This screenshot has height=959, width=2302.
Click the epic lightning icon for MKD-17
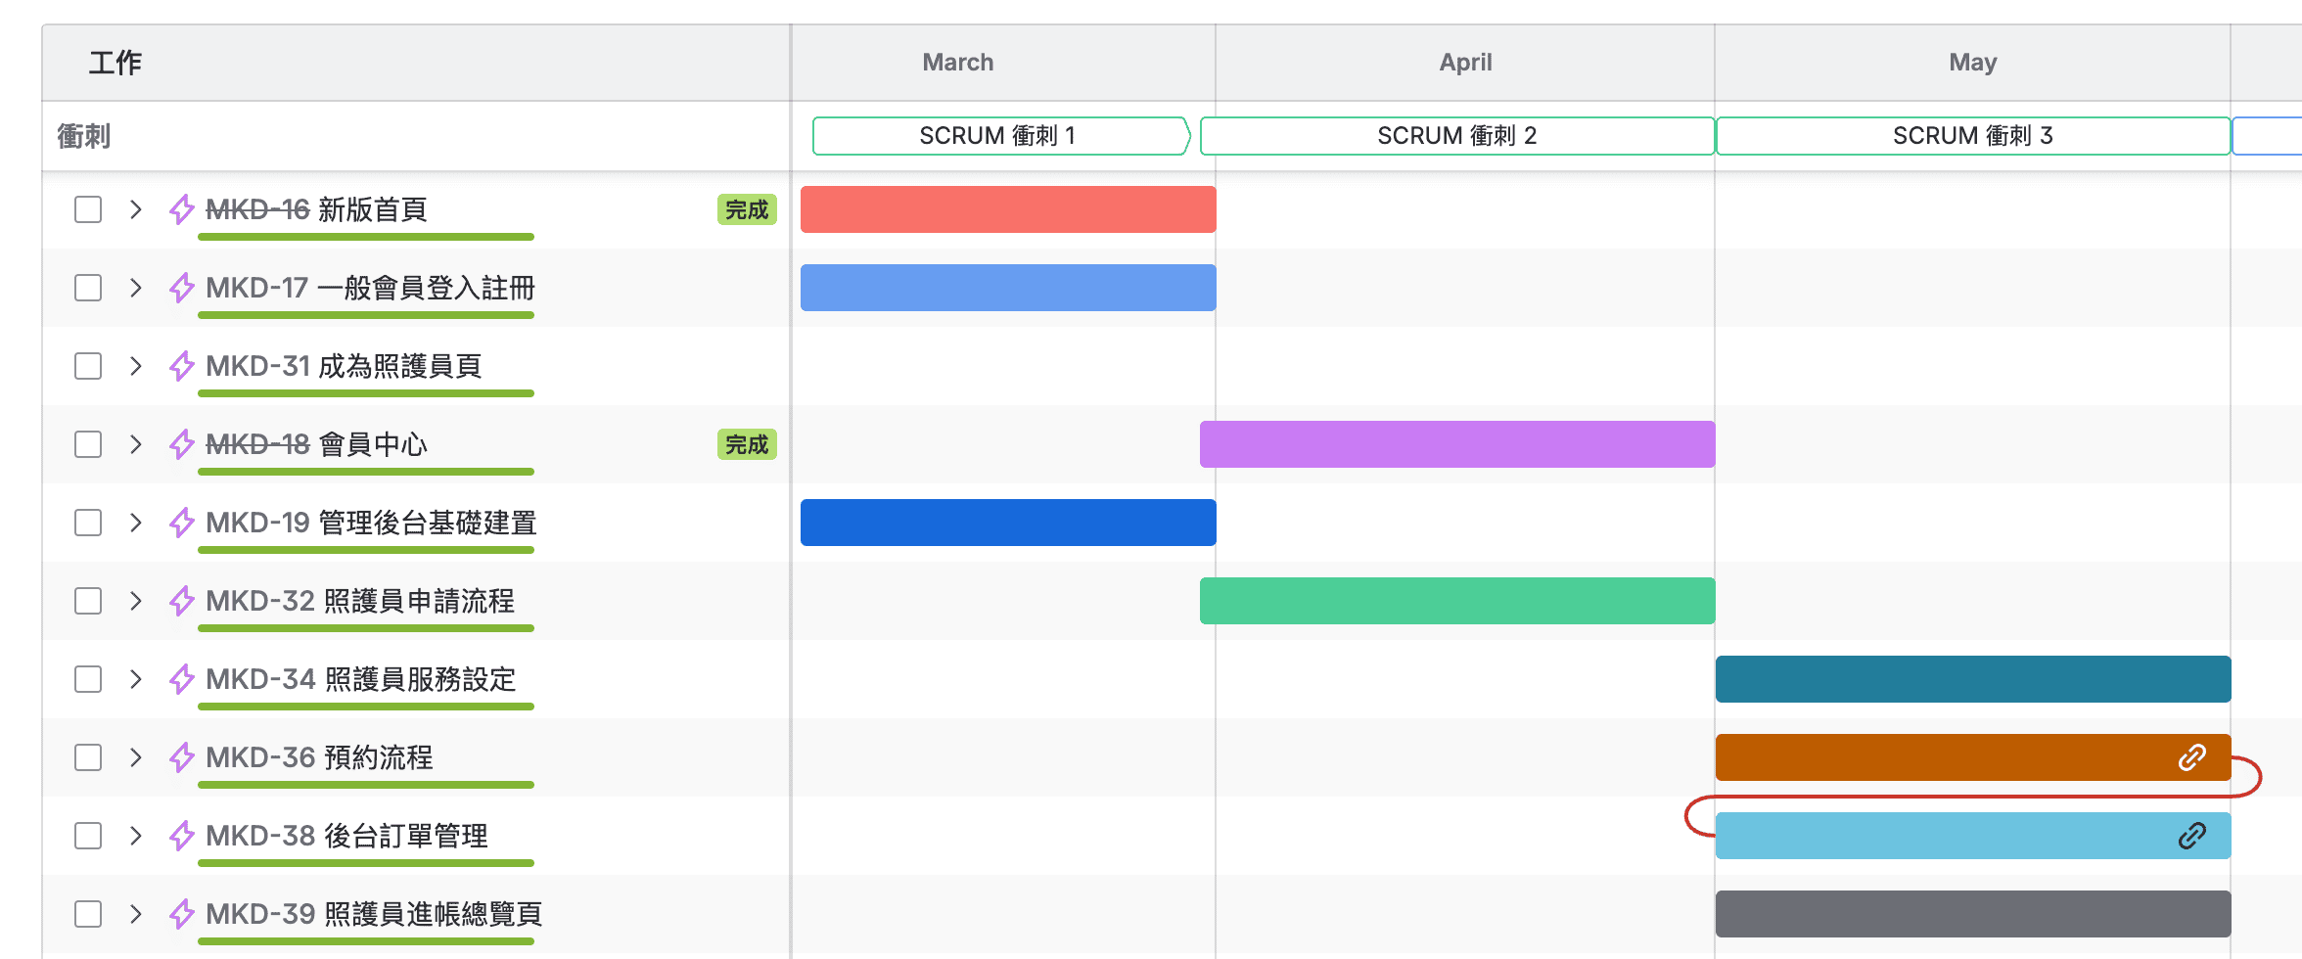click(x=182, y=288)
